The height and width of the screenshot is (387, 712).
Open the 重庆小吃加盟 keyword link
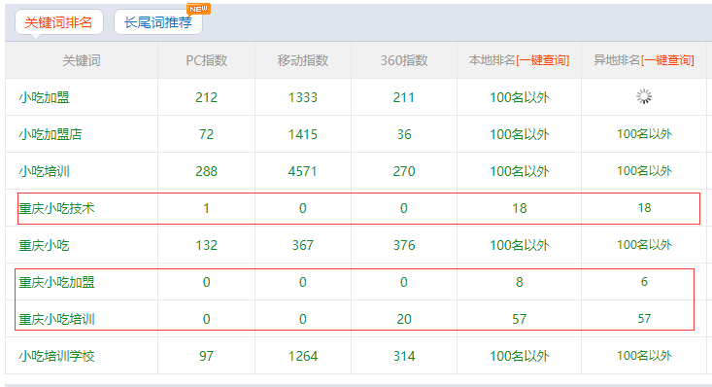(x=56, y=282)
